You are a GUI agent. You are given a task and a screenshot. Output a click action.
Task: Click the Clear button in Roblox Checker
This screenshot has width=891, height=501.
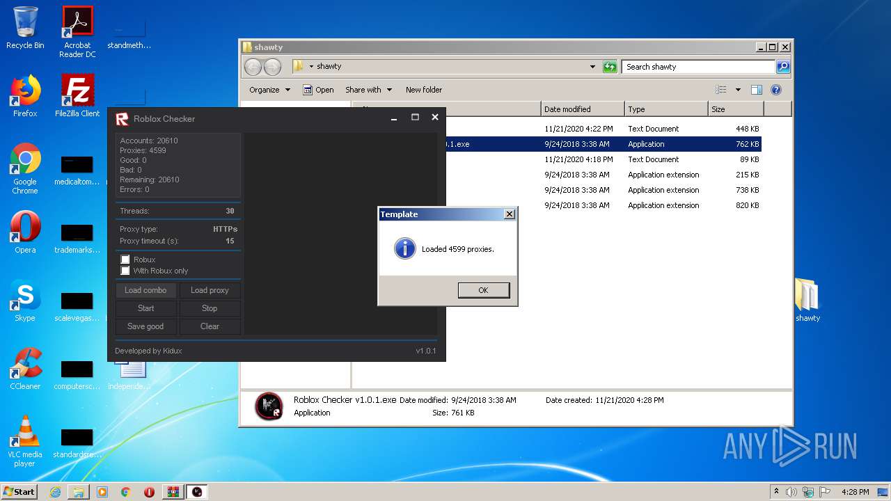tap(210, 326)
